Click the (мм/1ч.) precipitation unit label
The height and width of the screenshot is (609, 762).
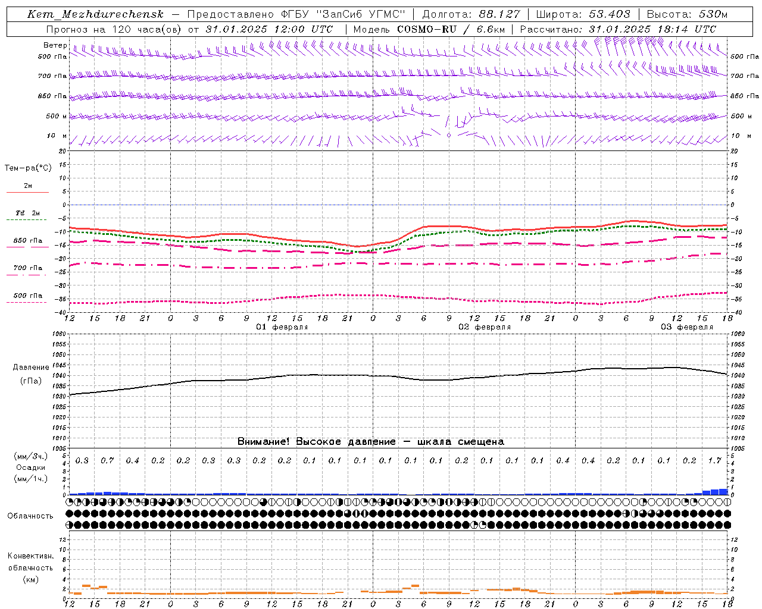click(31, 479)
